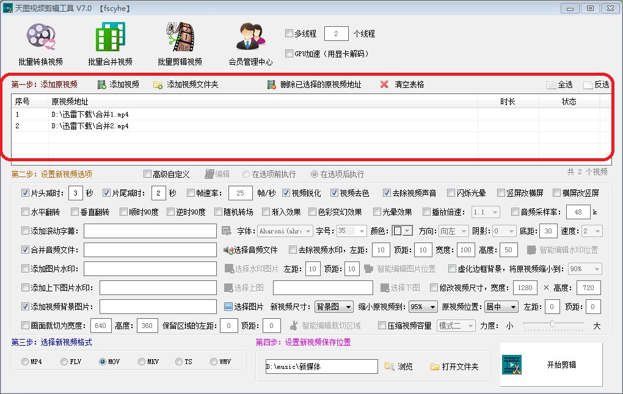Click 反选 invert selection icon
This screenshot has height=394, width=623.
click(x=588, y=85)
